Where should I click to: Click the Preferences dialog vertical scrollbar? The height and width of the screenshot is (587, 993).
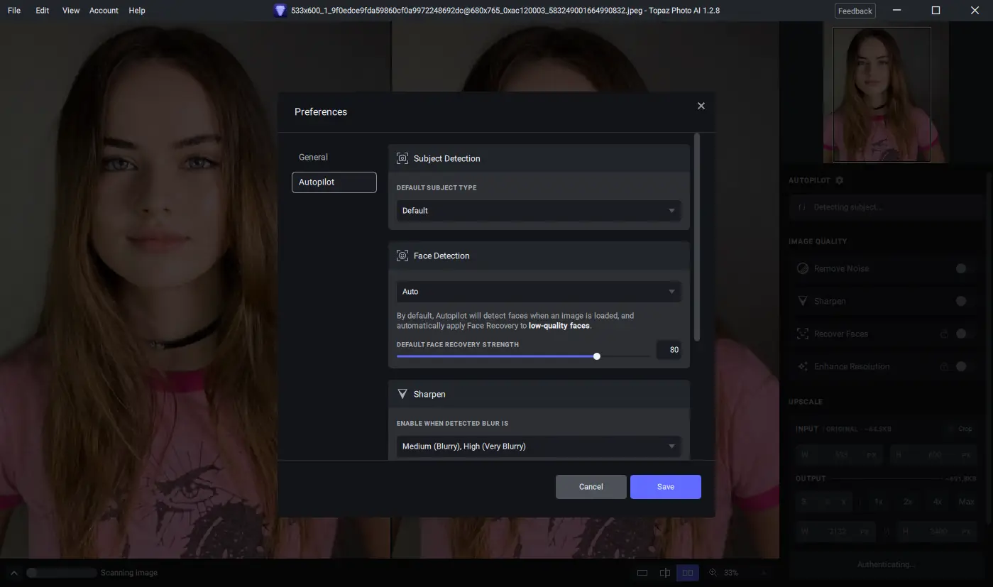697,236
